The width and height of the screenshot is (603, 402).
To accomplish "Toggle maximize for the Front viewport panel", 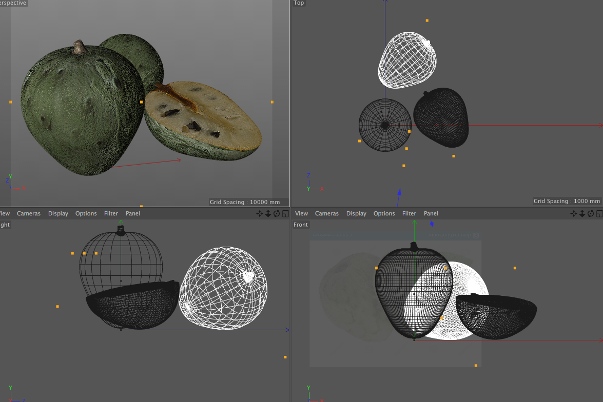I will pos(599,214).
